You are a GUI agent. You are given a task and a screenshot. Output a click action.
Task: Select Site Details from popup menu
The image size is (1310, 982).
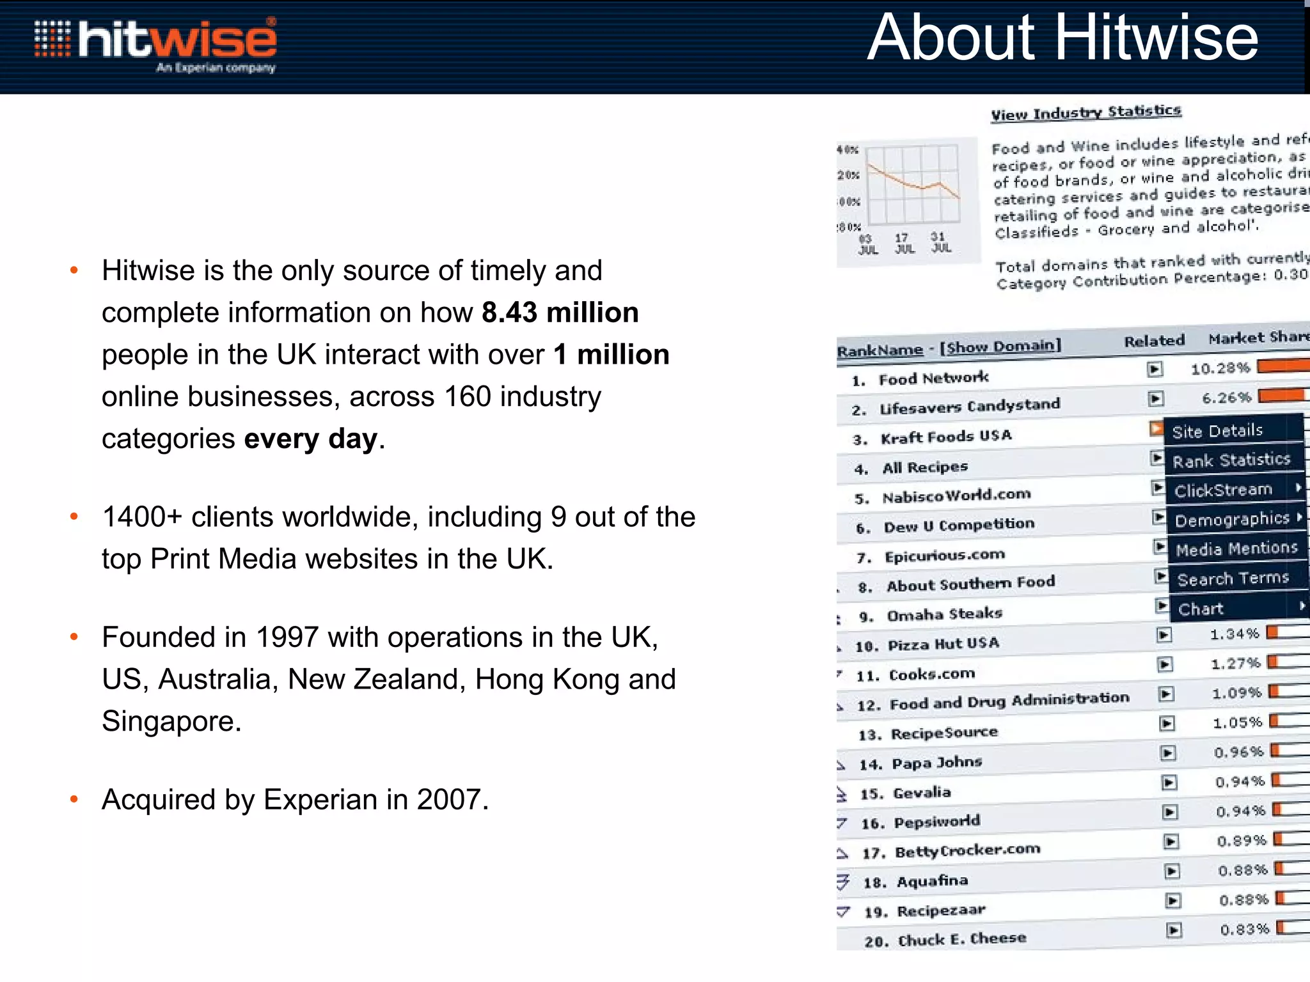pyautogui.click(x=1217, y=431)
